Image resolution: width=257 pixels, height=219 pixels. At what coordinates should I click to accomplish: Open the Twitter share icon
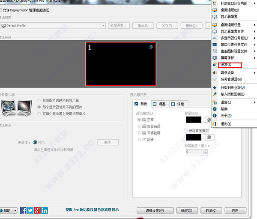tap(30, 210)
